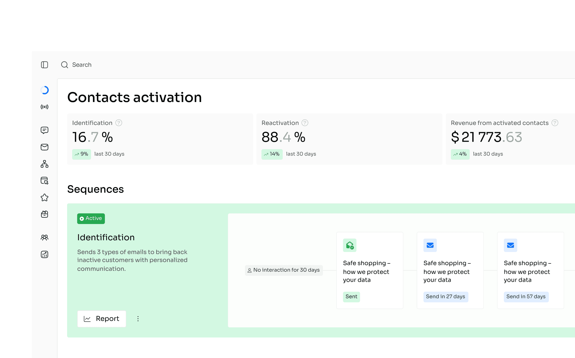Click help icon next to Identification
The image size is (575, 358).
[119, 123]
